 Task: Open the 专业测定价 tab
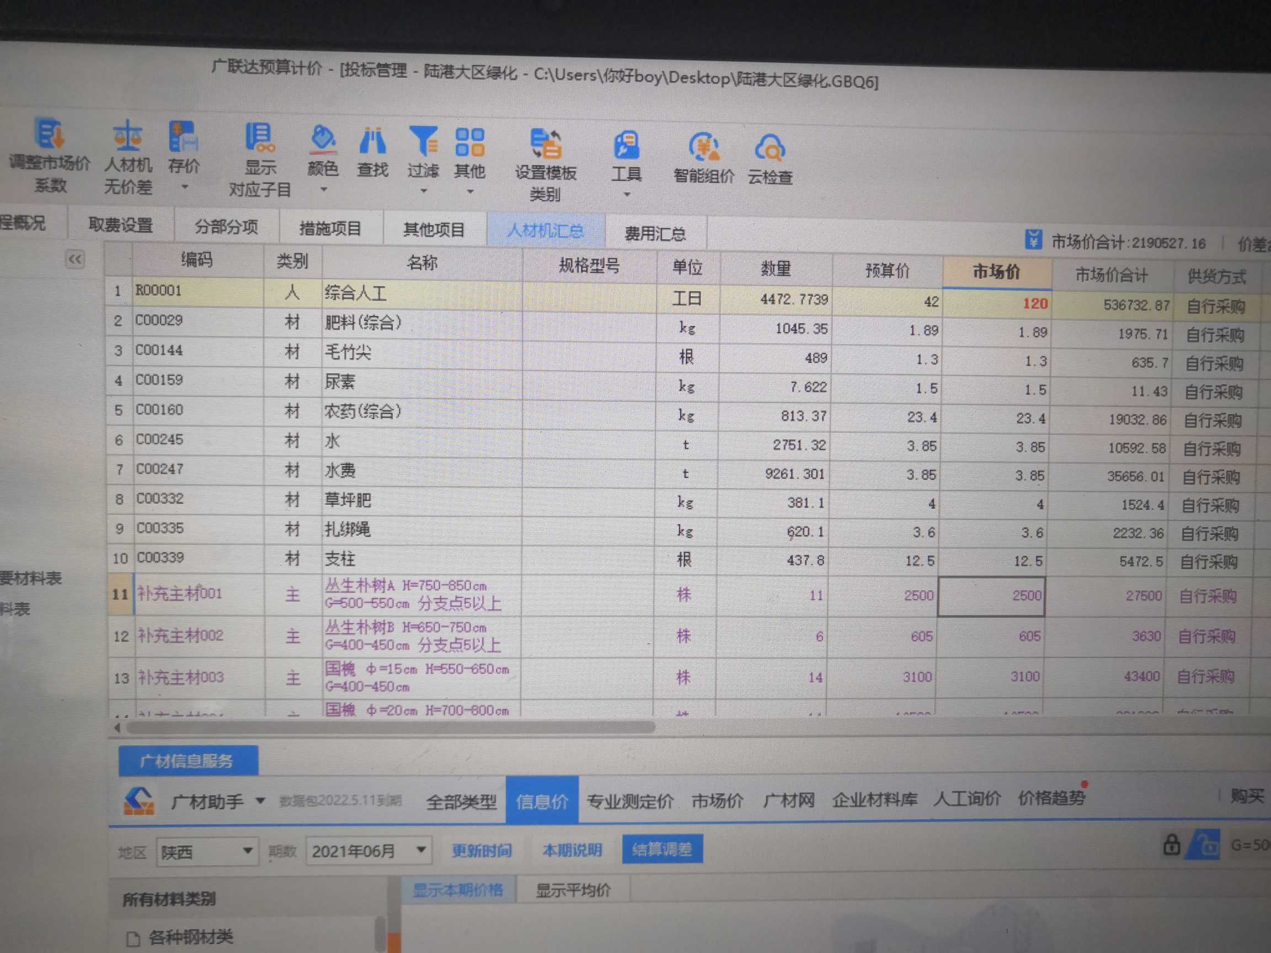pos(630,801)
